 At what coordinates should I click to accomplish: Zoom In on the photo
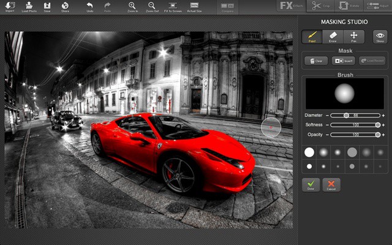(x=132, y=7)
